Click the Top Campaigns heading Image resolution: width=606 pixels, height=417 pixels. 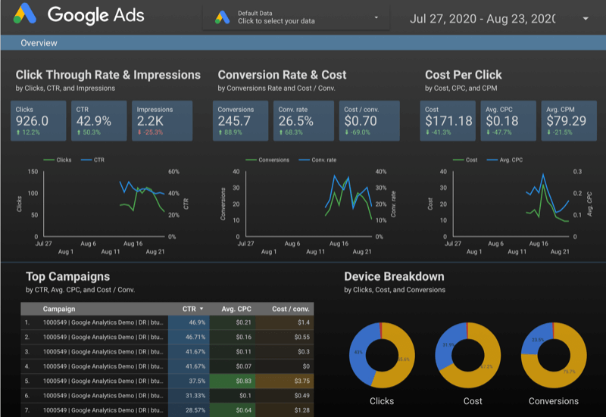pos(67,276)
